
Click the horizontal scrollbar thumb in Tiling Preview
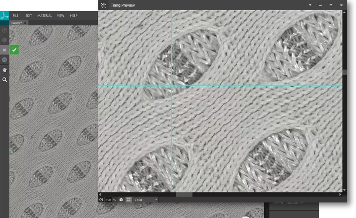[184, 194]
